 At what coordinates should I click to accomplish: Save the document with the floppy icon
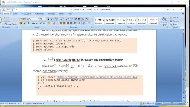(x=4, y=10)
